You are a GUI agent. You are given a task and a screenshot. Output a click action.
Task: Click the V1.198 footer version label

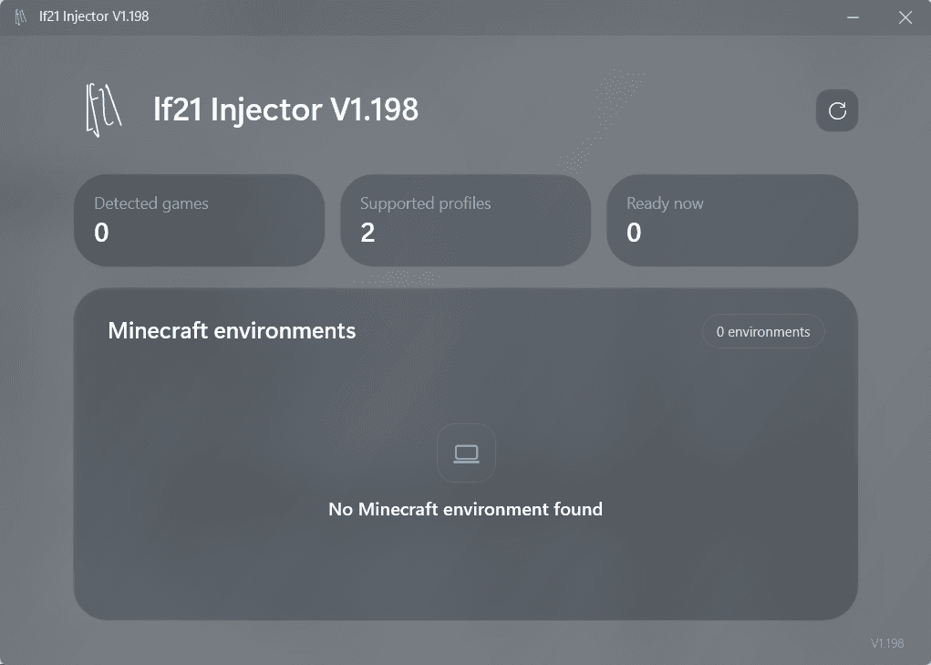click(x=887, y=643)
